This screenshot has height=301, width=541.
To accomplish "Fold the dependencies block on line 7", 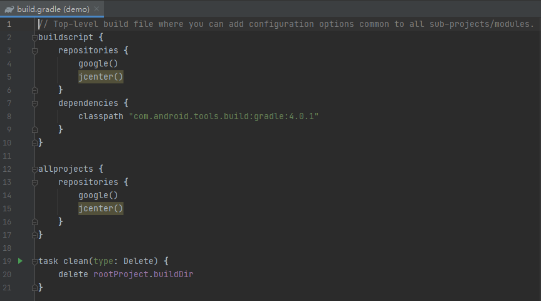I will [x=34, y=103].
